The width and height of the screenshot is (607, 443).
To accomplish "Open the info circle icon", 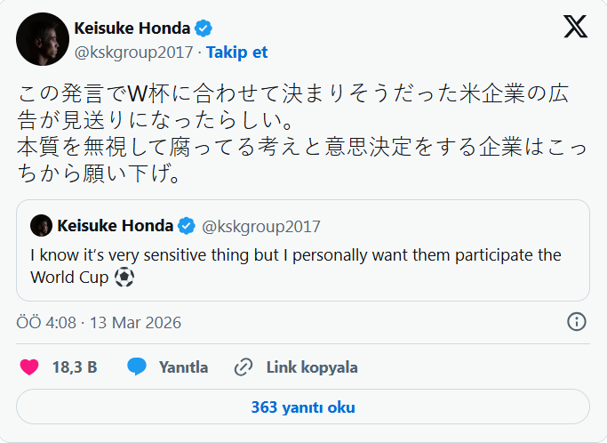I will click(x=576, y=322).
